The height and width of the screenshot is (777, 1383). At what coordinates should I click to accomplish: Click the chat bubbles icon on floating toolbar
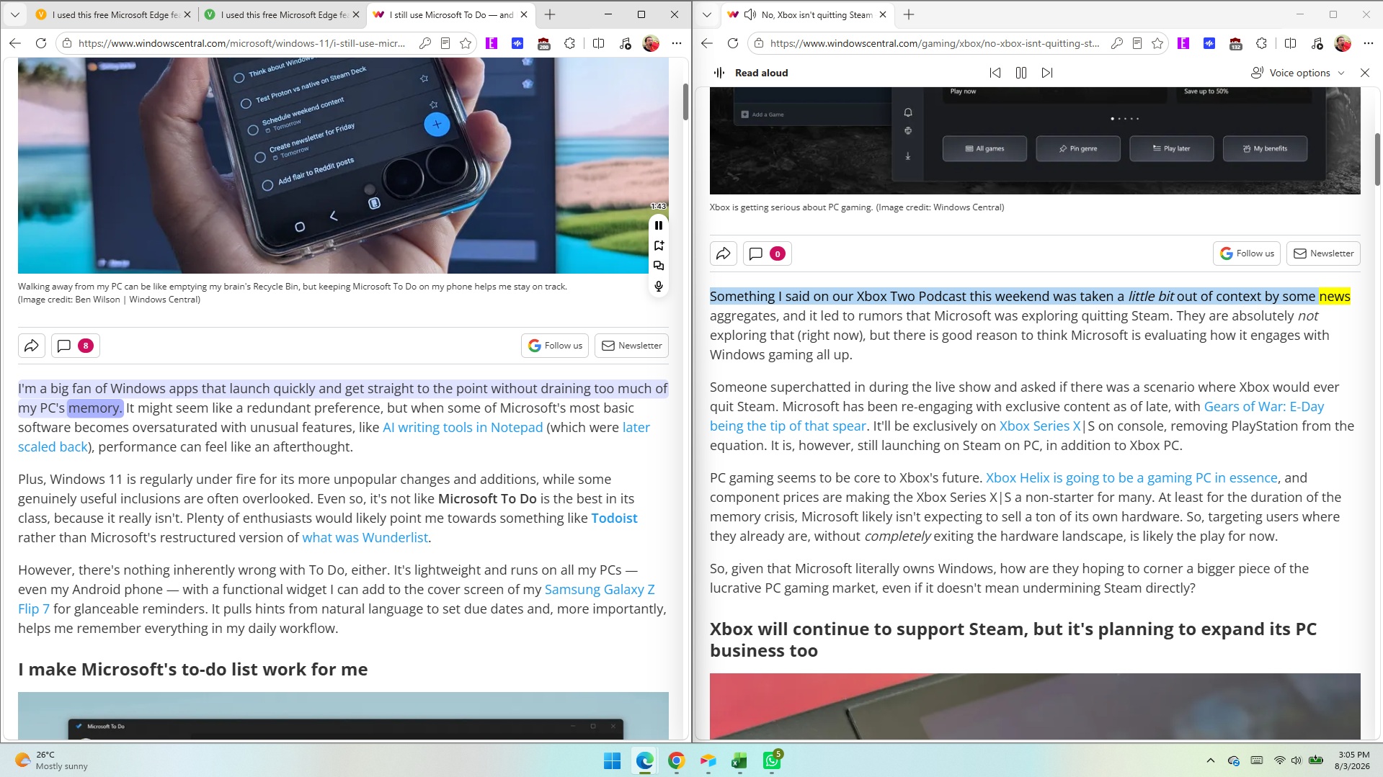(x=659, y=266)
